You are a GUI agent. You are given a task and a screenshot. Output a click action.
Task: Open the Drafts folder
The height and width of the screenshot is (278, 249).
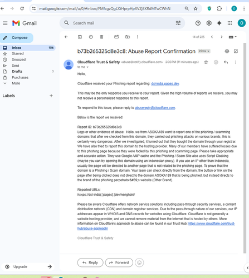pos(17,71)
